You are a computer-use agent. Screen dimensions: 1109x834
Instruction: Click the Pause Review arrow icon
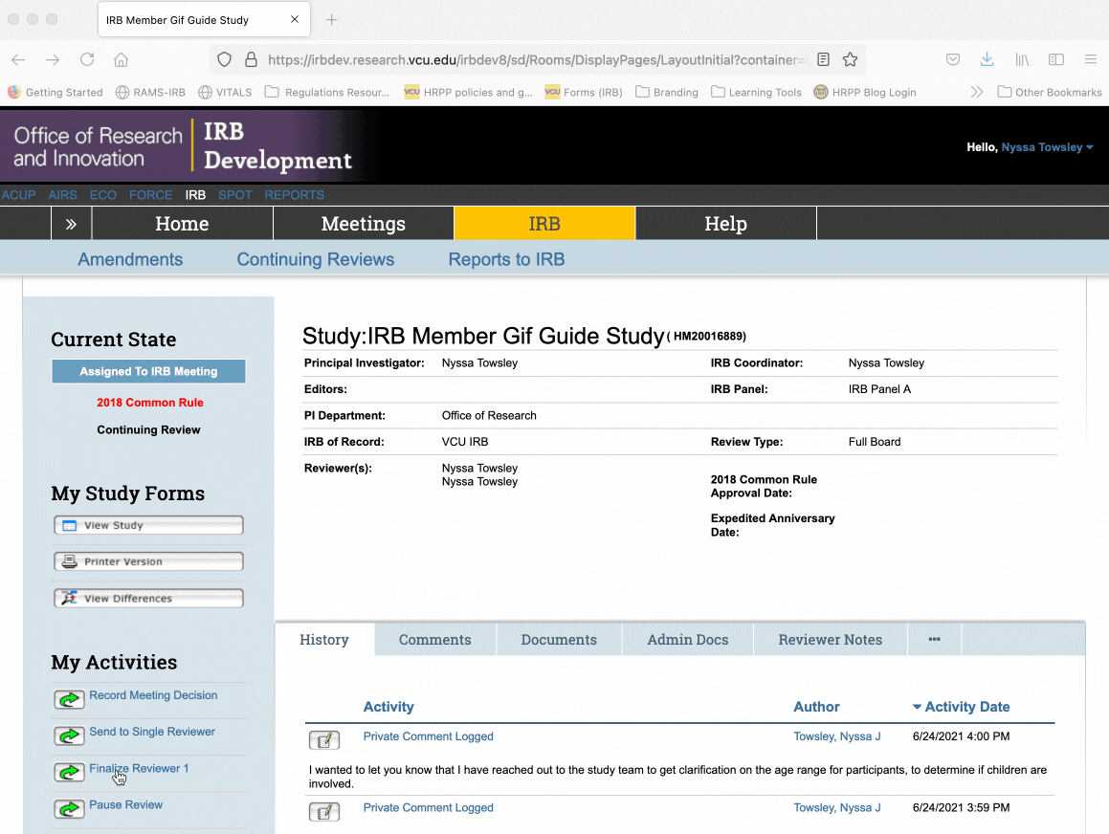(x=69, y=809)
